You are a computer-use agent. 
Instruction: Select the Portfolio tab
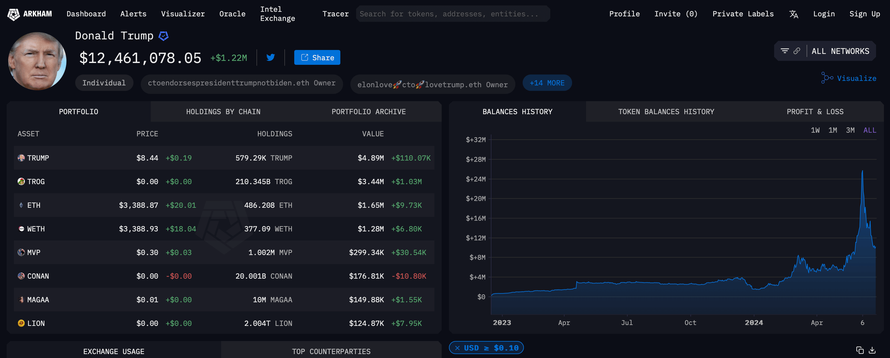pyautogui.click(x=79, y=112)
